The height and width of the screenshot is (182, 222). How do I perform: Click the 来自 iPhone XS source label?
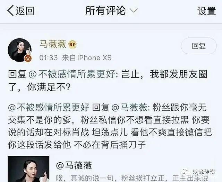[87, 57]
